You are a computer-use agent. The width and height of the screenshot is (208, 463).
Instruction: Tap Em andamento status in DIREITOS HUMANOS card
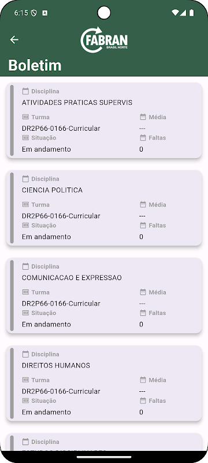tap(46, 412)
